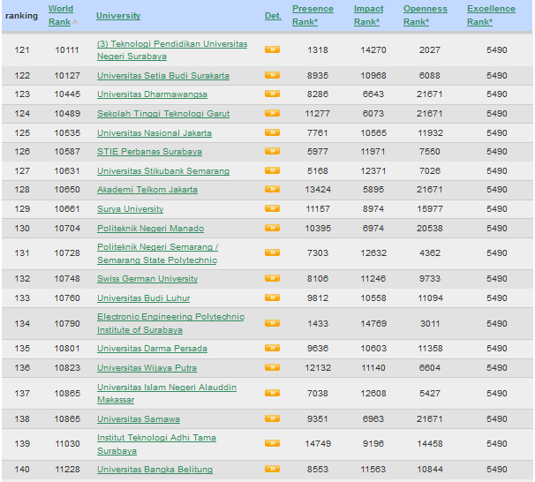Open details icon for Sekolah Tinggi Teknologi Garut

coord(272,113)
